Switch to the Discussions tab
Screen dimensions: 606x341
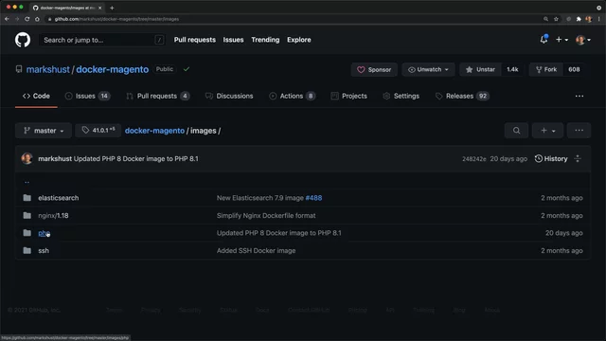click(229, 96)
